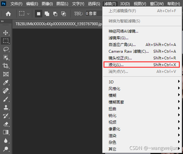The height and width of the screenshot is (154, 183).
Task: Expand the 像素化 pixelate submenu
Action: point(142,129)
